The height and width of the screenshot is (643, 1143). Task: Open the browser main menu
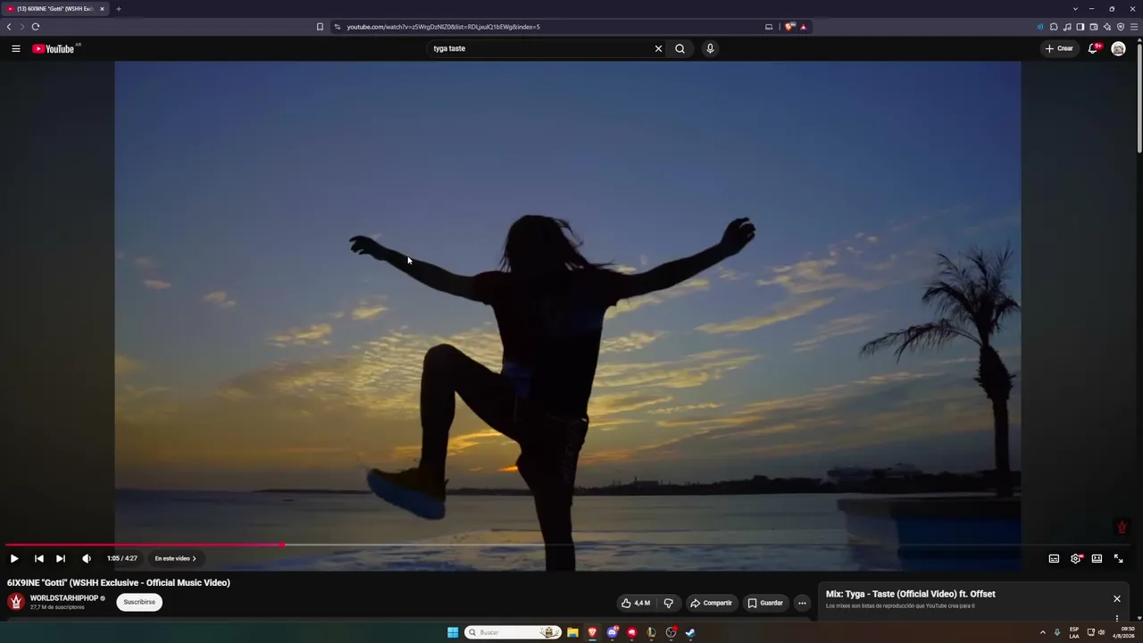pyautogui.click(x=1134, y=27)
